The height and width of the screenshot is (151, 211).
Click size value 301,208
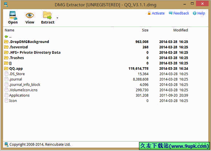[142, 95]
